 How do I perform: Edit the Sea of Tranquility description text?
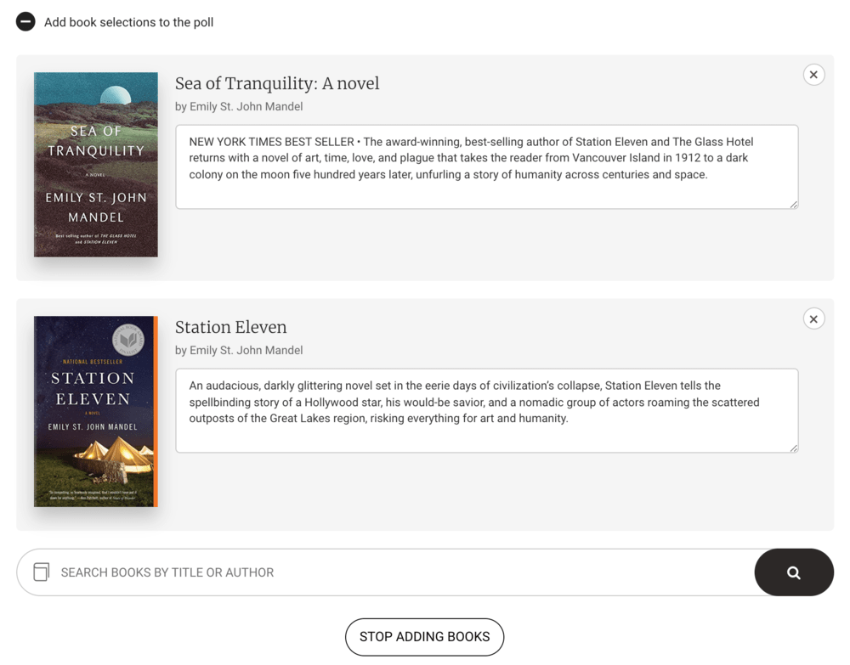pyautogui.click(x=486, y=166)
